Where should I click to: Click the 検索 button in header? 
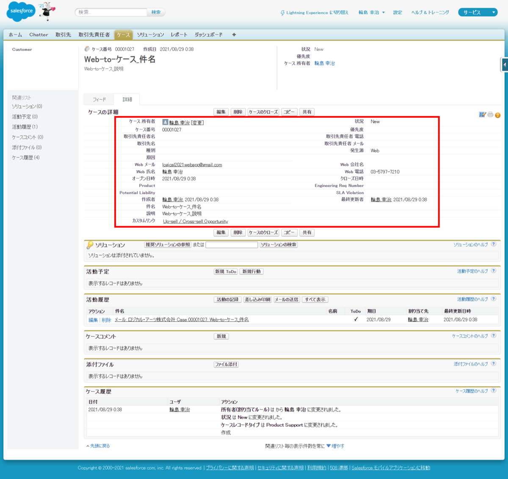(x=156, y=12)
